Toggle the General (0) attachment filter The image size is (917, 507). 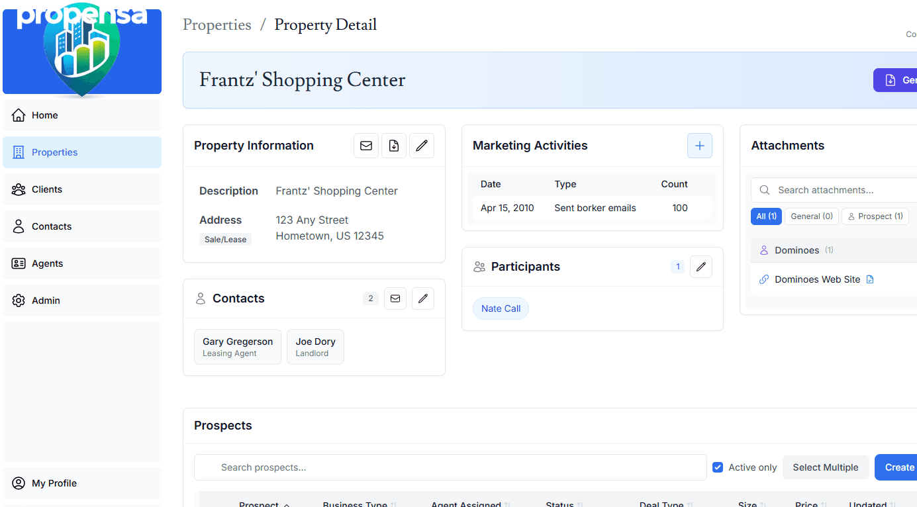tap(811, 216)
